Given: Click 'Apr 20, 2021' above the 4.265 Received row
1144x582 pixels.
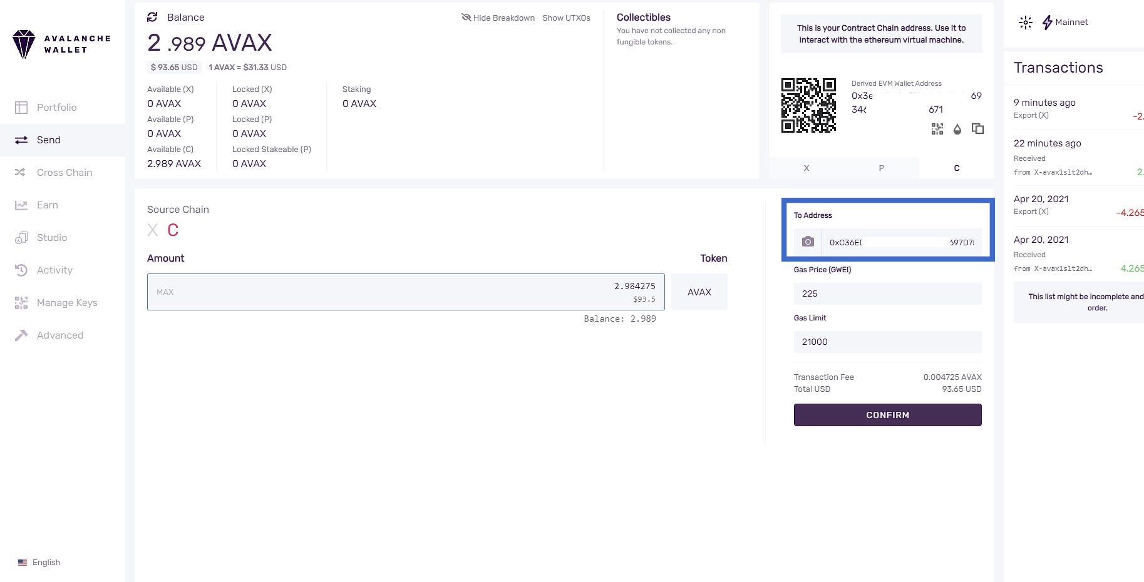Looking at the screenshot, I should (1041, 240).
